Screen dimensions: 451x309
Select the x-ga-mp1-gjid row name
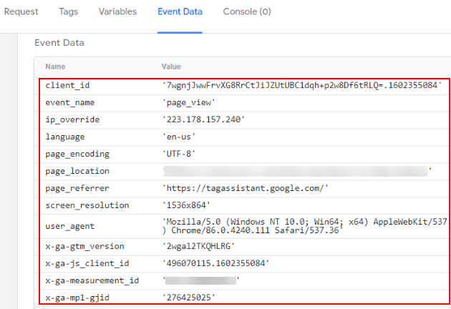tap(77, 298)
